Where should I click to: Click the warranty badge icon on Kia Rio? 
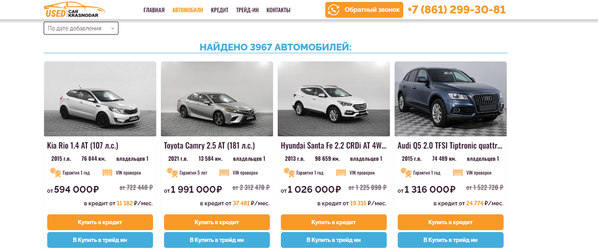[56, 173]
